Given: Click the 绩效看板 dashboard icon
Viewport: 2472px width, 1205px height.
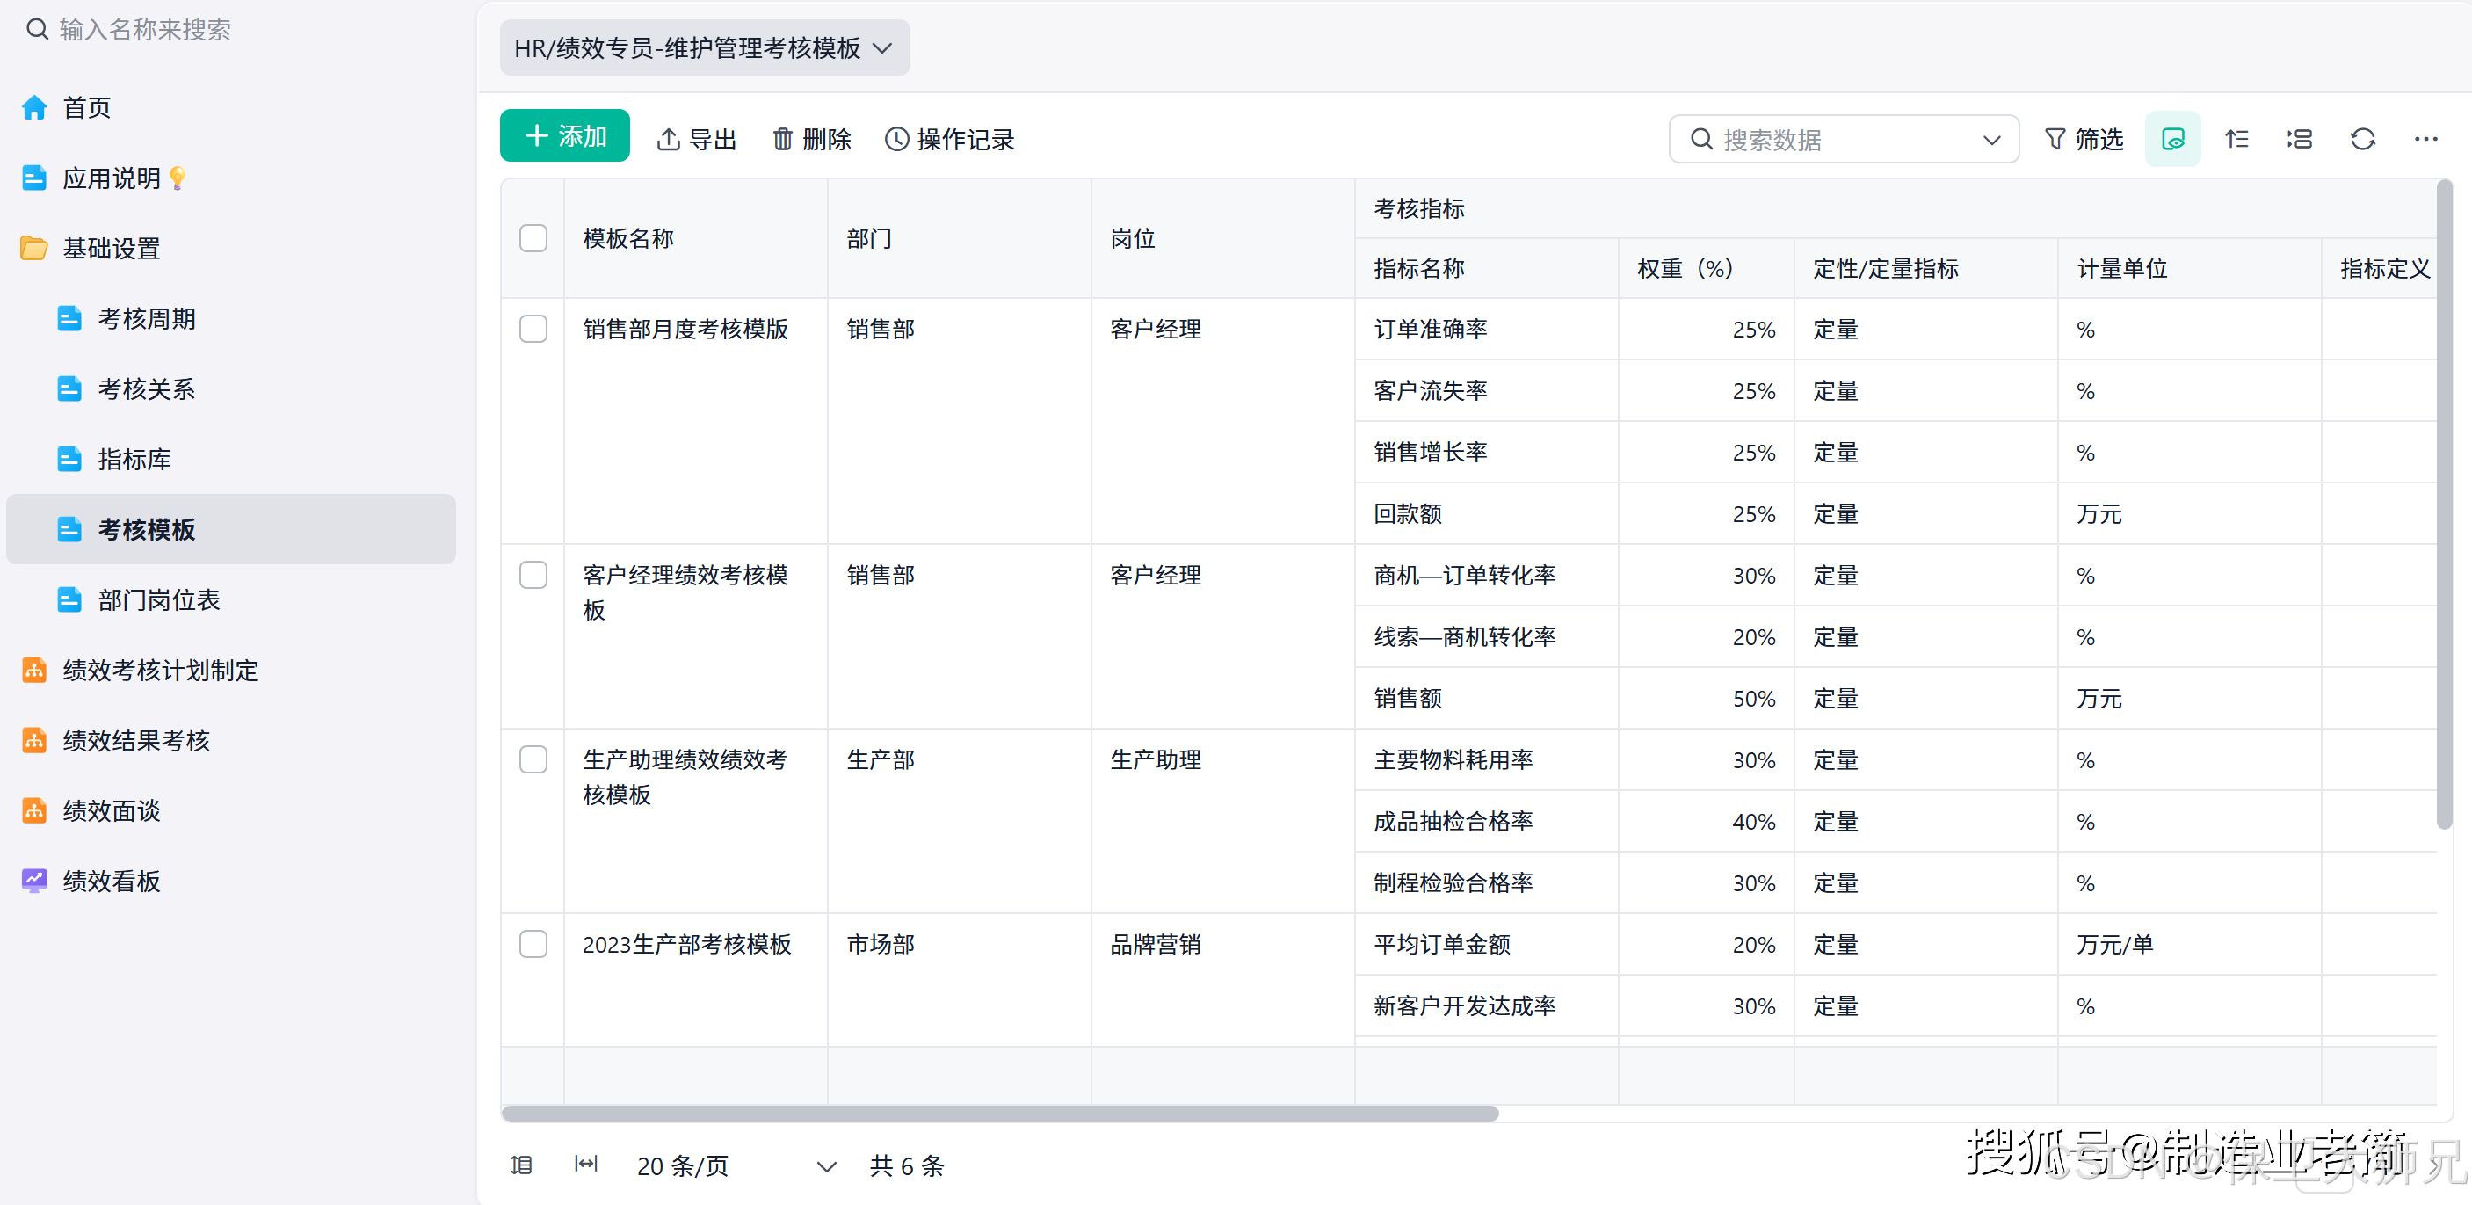Looking at the screenshot, I should pyautogui.click(x=34, y=882).
